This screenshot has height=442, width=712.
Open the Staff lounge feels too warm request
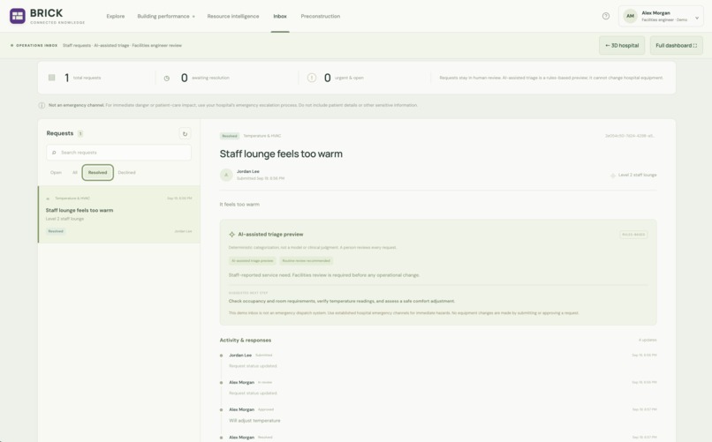click(x=119, y=214)
